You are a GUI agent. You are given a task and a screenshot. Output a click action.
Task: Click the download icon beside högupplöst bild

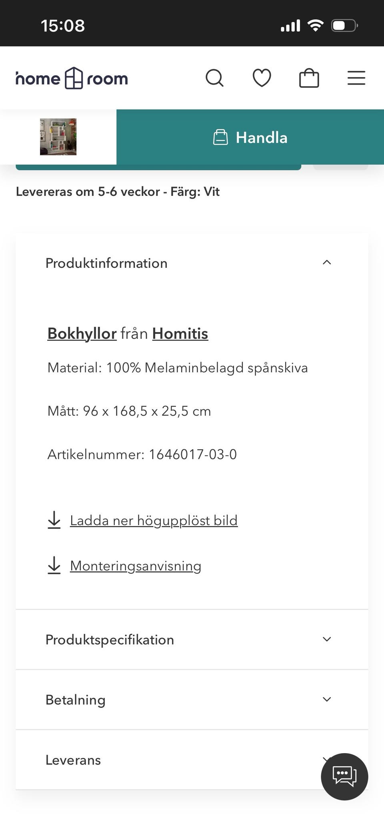click(x=54, y=521)
